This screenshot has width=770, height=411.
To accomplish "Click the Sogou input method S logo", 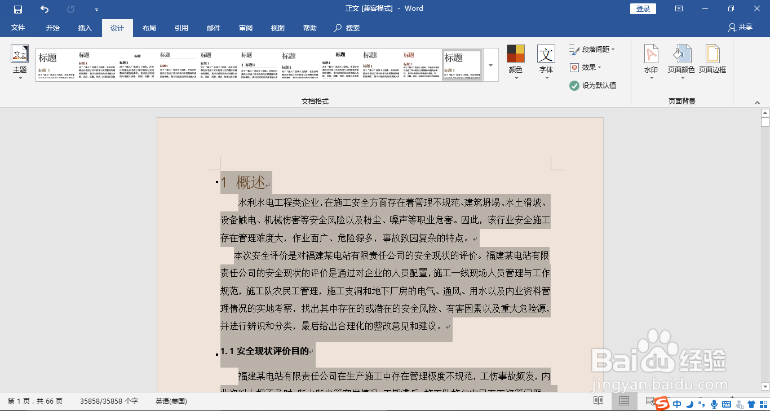I will 662,404.
